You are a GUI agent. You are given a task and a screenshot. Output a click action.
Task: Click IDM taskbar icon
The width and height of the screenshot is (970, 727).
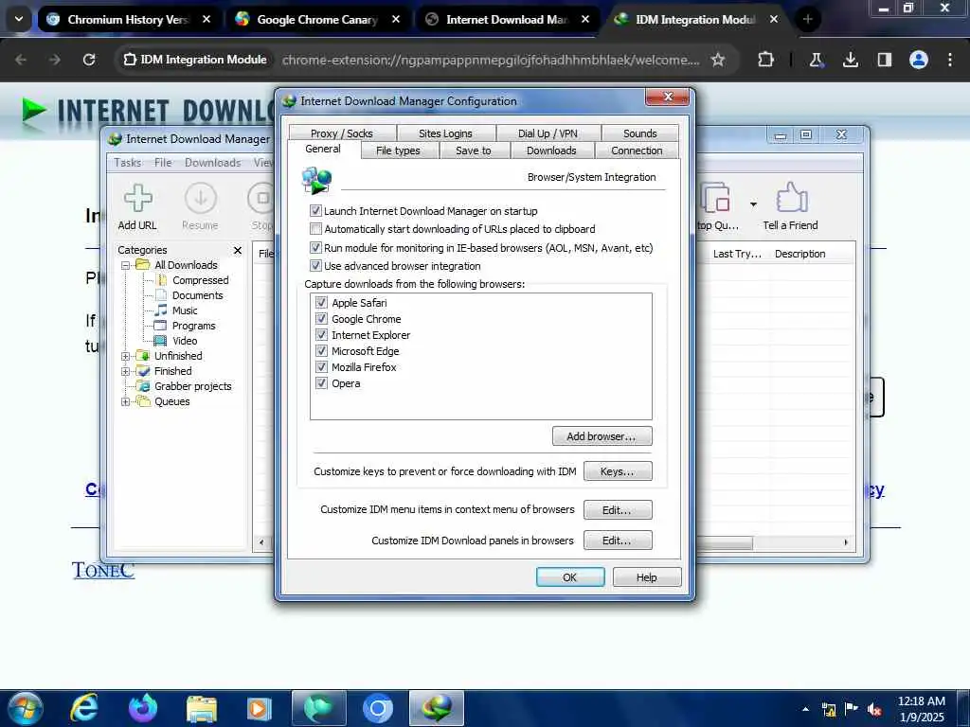coord(436,708)
